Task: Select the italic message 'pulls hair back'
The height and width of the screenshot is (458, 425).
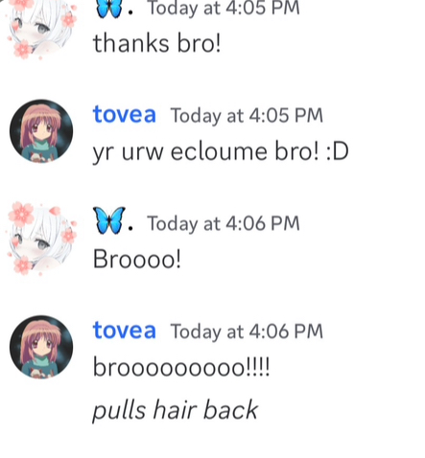Action: pyautogui.click(x=176, y=410)
